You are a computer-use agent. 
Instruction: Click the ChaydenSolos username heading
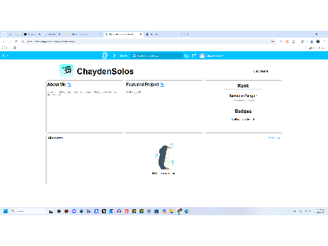point(105,72)
